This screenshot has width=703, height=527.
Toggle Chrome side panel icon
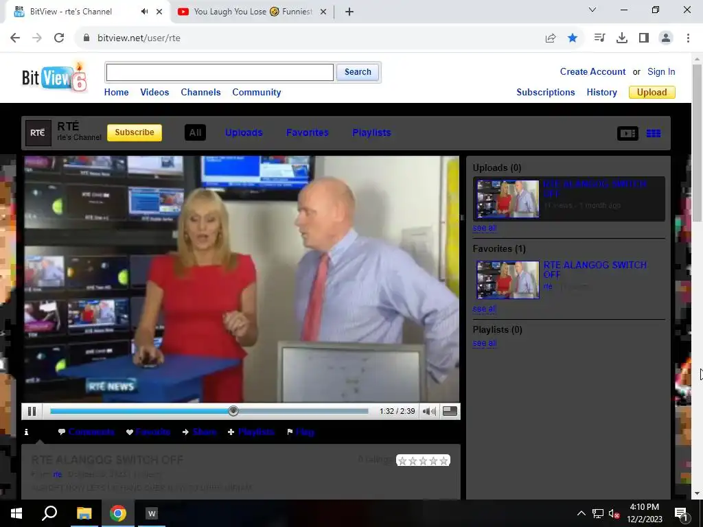[x=644, y=38]
